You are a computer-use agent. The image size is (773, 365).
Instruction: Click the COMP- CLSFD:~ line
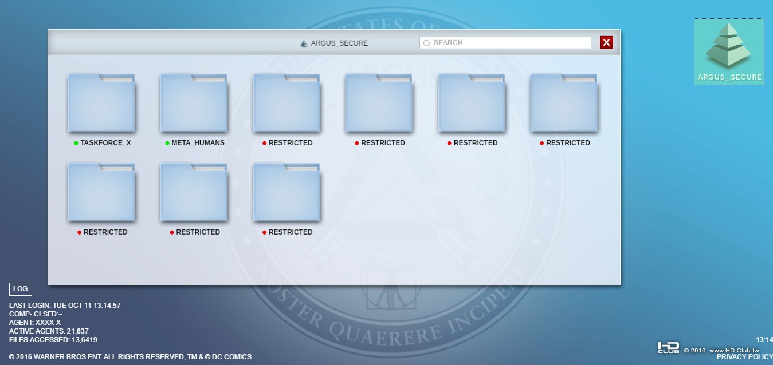(36, 314)
